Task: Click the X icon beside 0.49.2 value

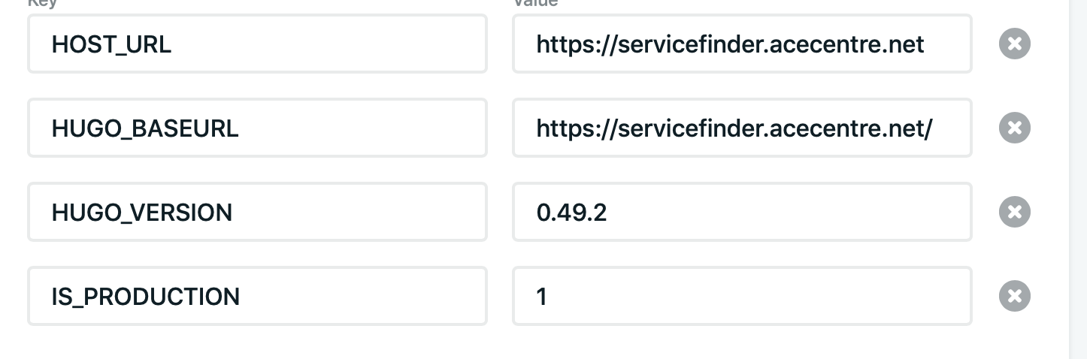Action: click(x=1014, y=212)
